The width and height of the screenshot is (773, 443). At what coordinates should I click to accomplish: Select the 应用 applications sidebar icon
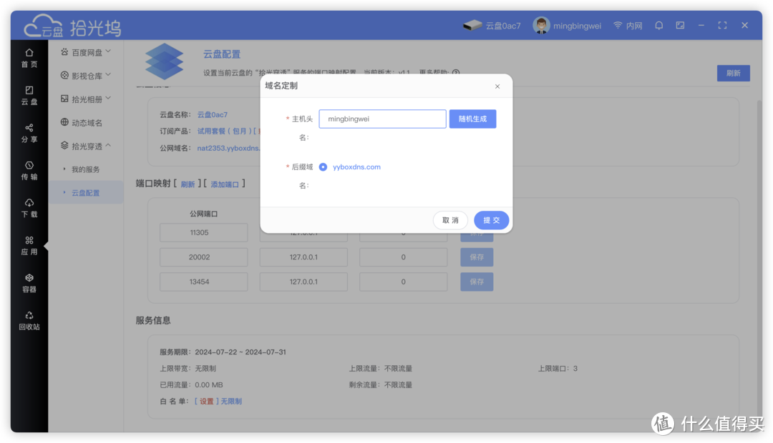point(29,246)
